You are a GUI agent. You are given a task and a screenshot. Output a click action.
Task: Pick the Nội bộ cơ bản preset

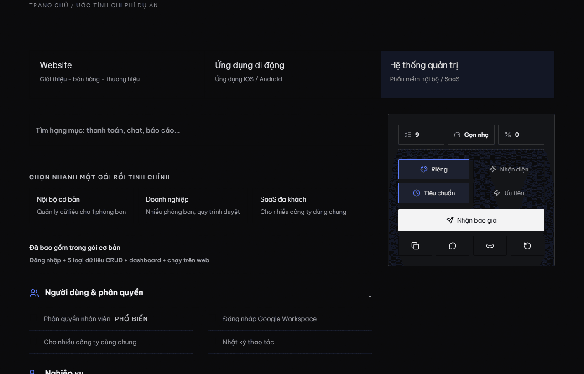point(82,205)
